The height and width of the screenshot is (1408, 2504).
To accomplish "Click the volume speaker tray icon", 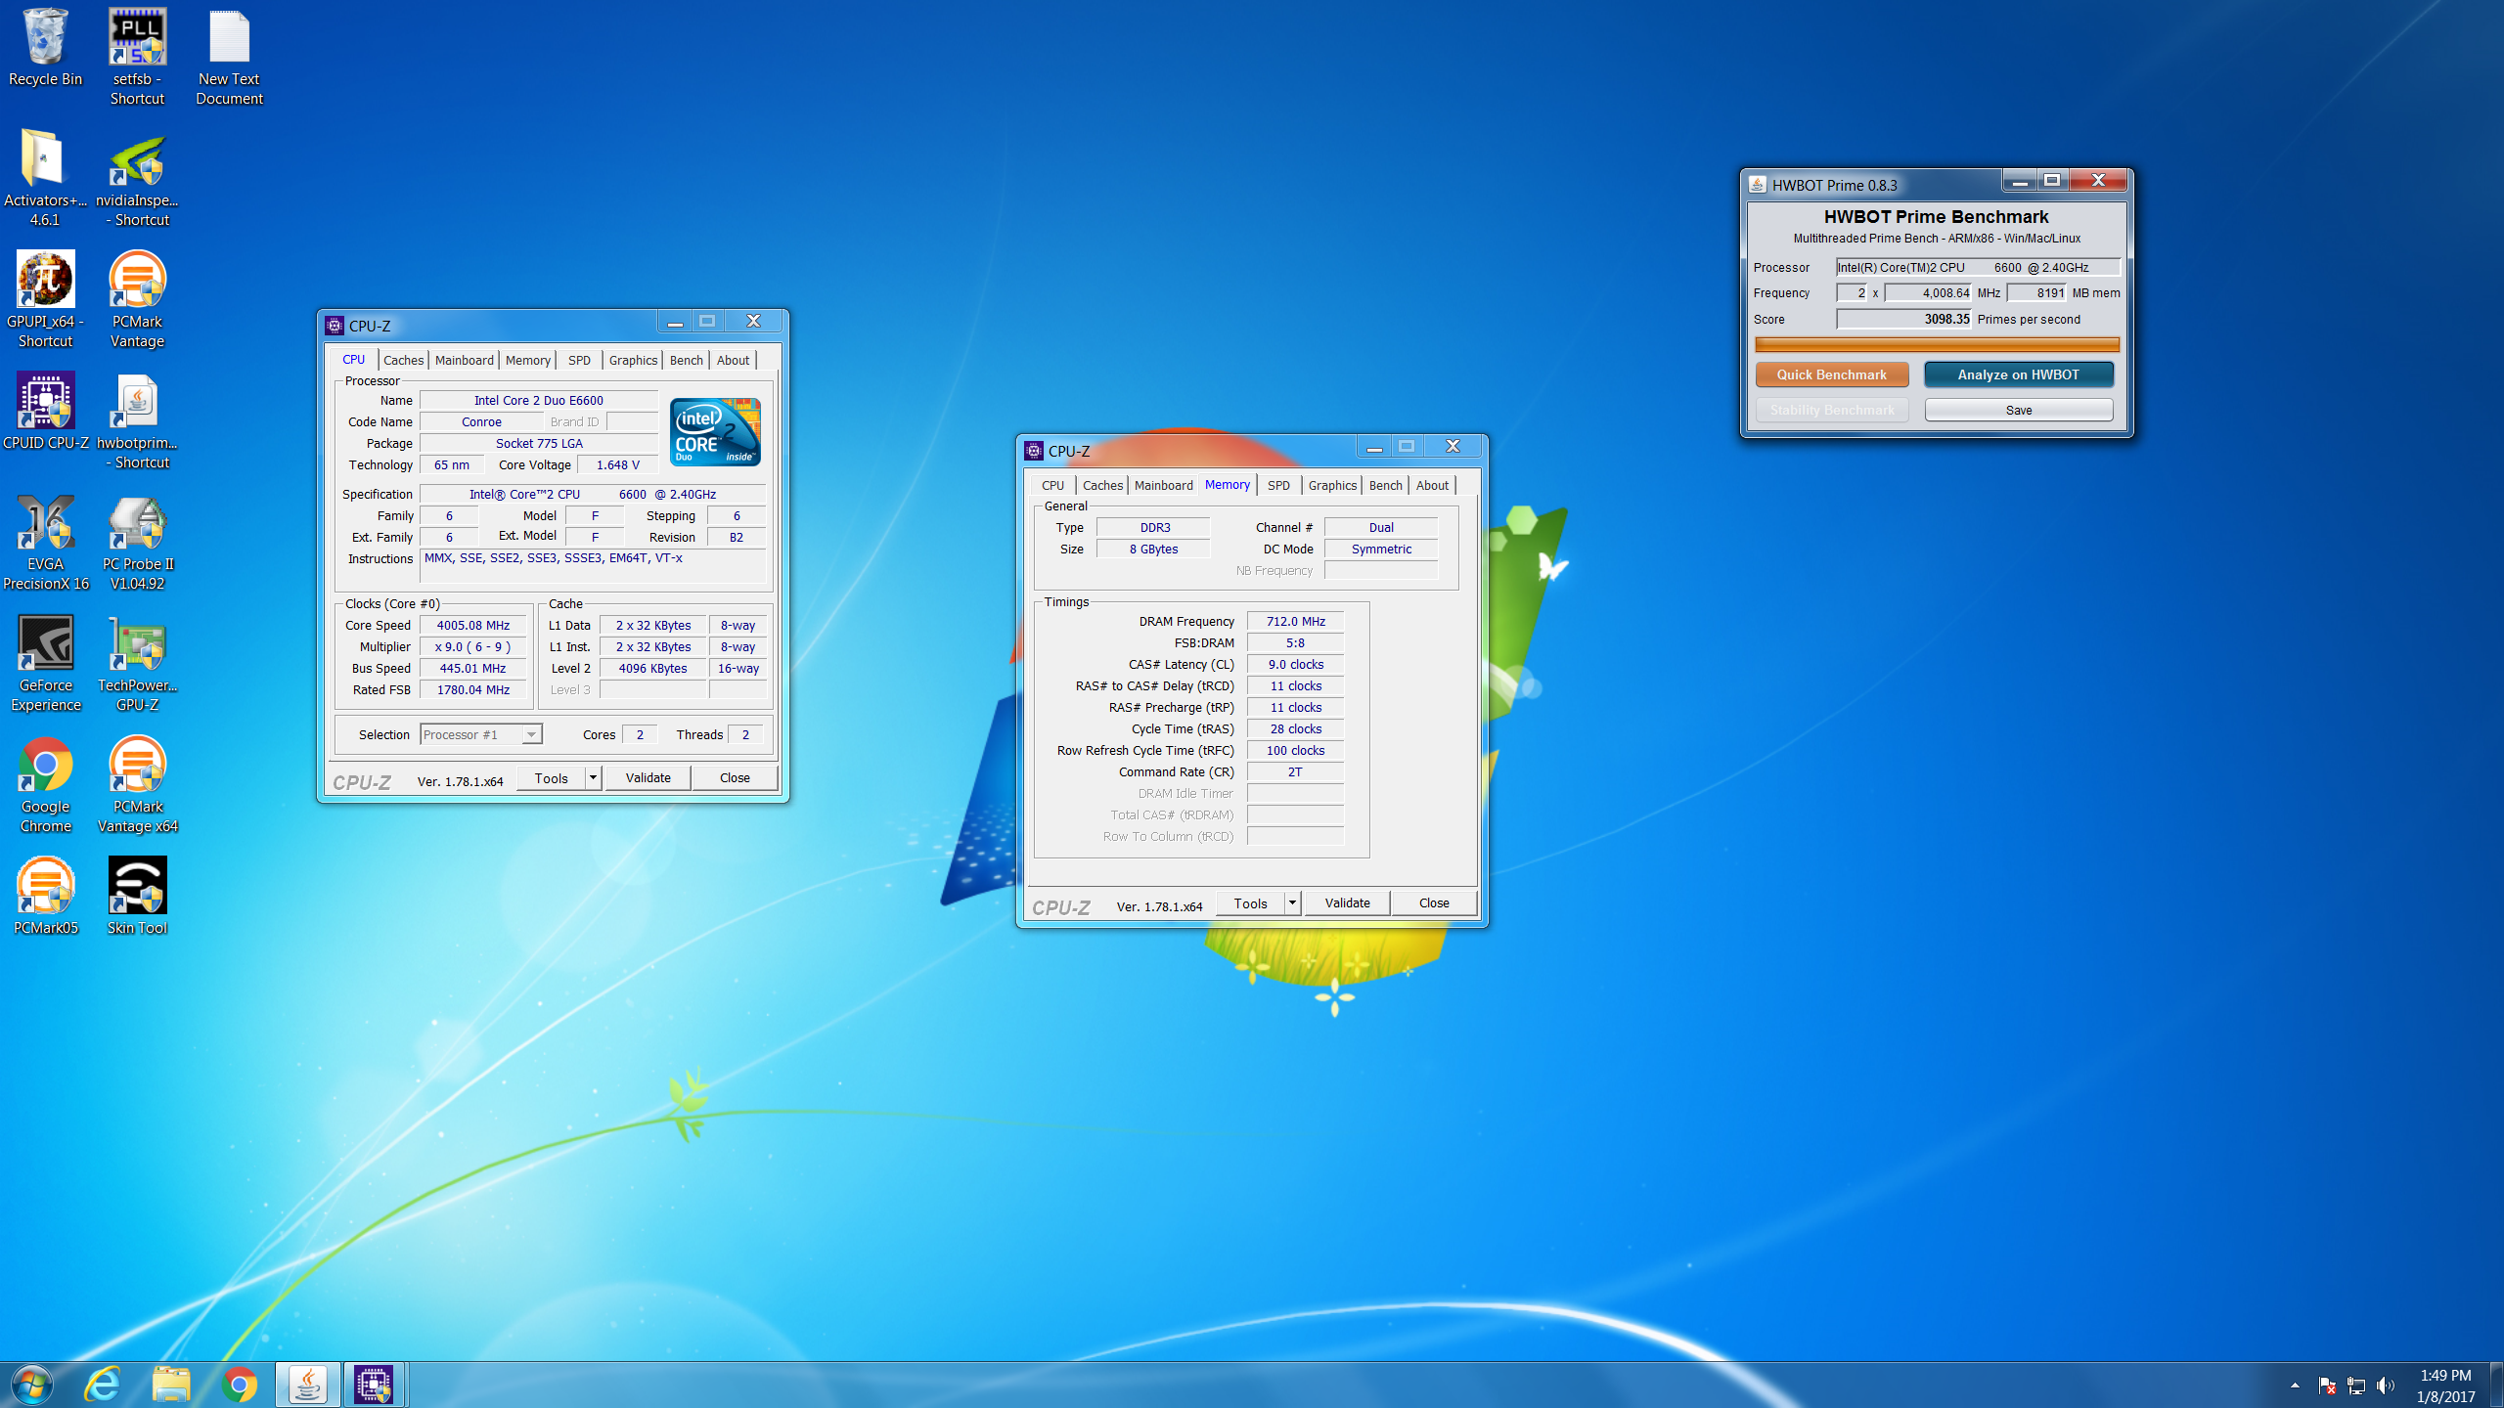I will click(2385, 1386).
